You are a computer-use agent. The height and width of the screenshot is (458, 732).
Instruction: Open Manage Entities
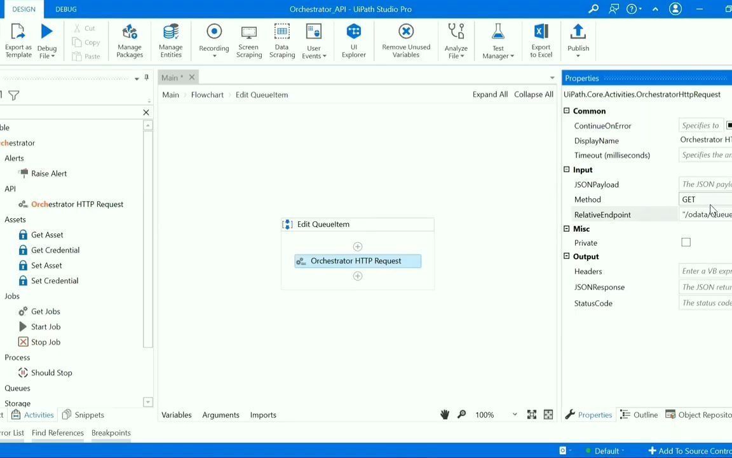pyautogui.click(x=171, y=41)
